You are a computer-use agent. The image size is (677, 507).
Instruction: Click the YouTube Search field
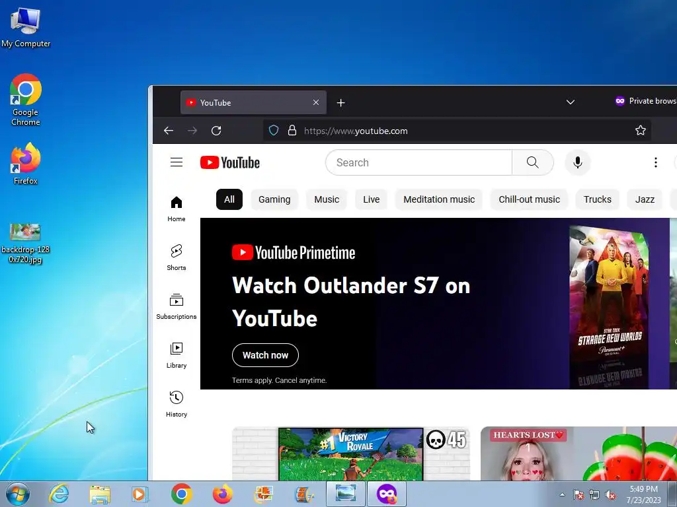(x=418, y=162)
